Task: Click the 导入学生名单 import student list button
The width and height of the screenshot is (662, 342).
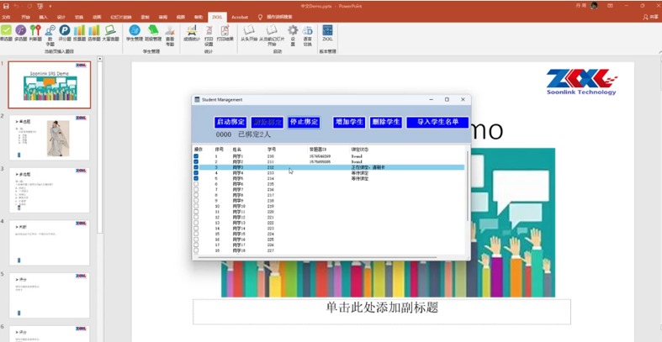Action: (437, 122)
